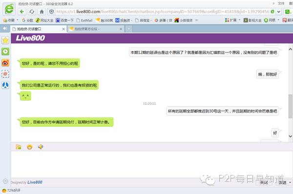Viewport: 293px width, 194px height.
Task: Click the green compatibility mode icon in address bar
Action: pos(272,12)
